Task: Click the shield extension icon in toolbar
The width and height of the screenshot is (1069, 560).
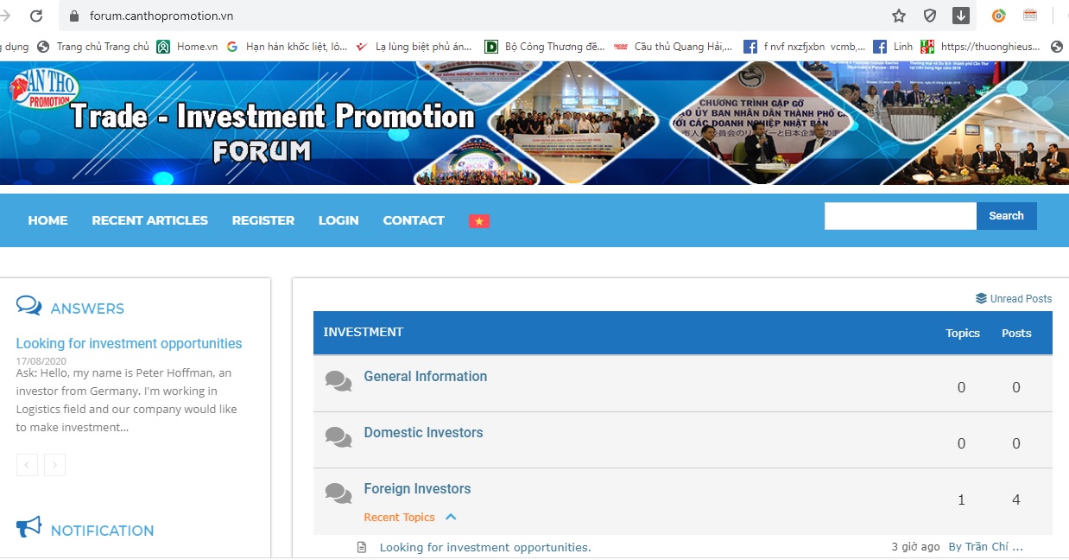Action: (x=930, y=16)
